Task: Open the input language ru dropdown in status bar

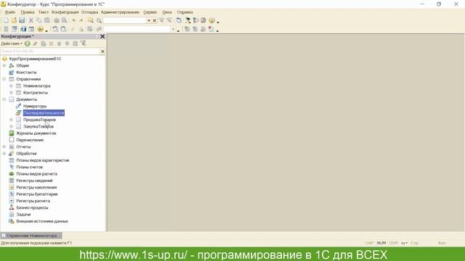Action: (x=404, y=243)
